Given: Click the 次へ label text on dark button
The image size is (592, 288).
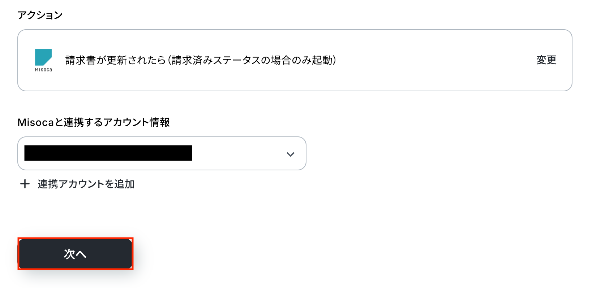Looking at the screenshot, I should click(x=75, y=254).
